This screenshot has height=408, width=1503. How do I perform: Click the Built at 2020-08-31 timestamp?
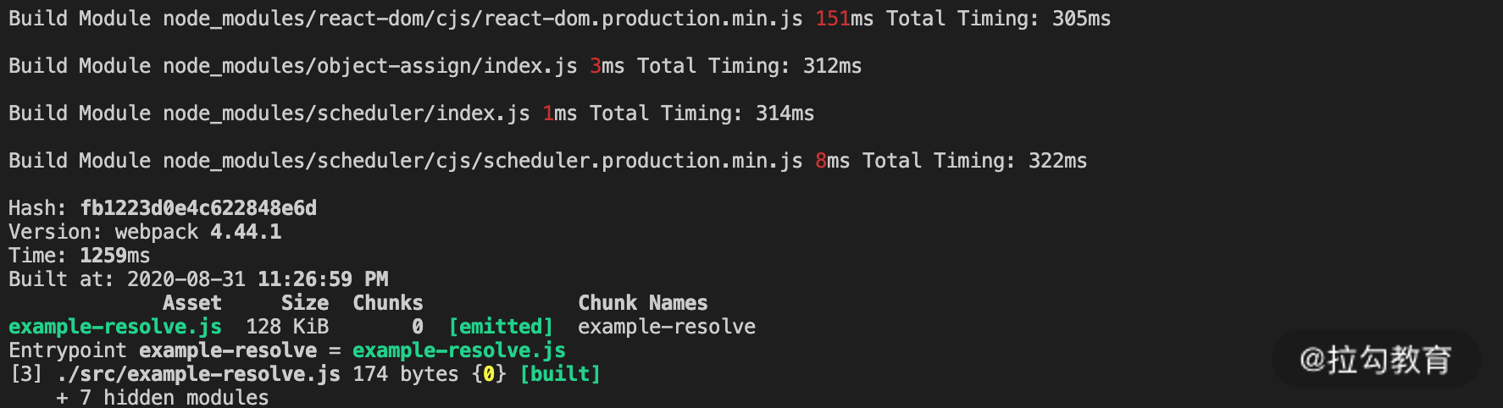[258, 279]
